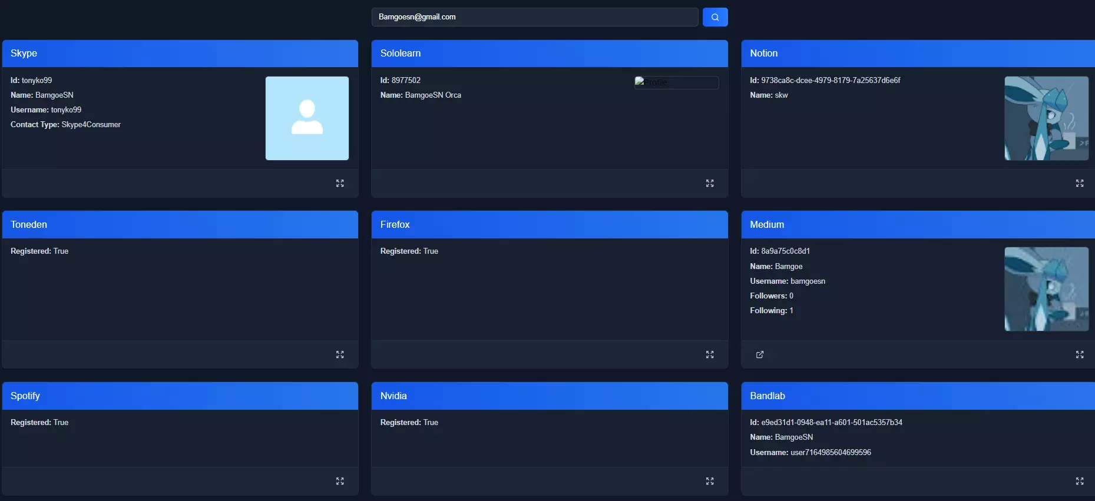The width and height of the screenshot is (1095, 501).
Task: Expand the Nvidia card
Action: 710,481
